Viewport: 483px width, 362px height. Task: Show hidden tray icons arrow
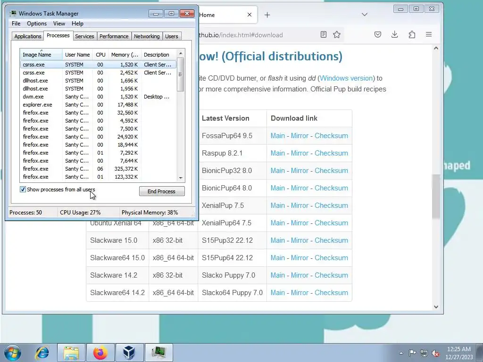click(401, 353)
